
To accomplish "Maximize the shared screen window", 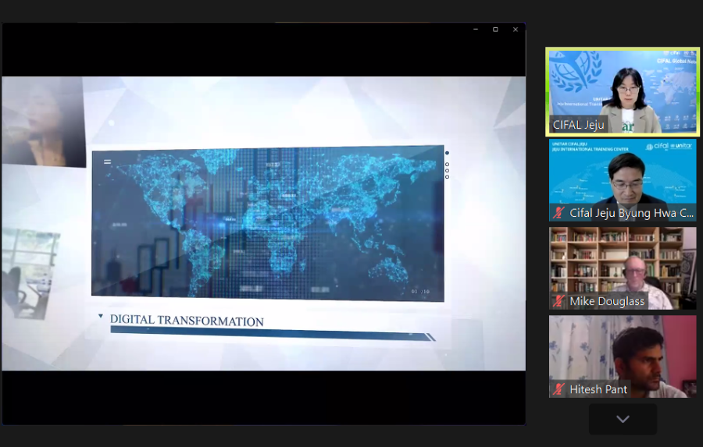I will pos(495,30).
